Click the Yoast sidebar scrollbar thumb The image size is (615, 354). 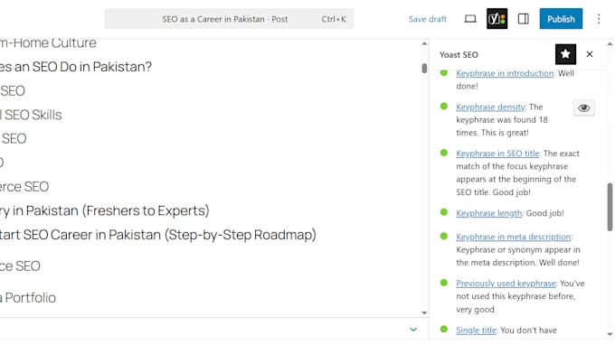(x=610, y=207)
